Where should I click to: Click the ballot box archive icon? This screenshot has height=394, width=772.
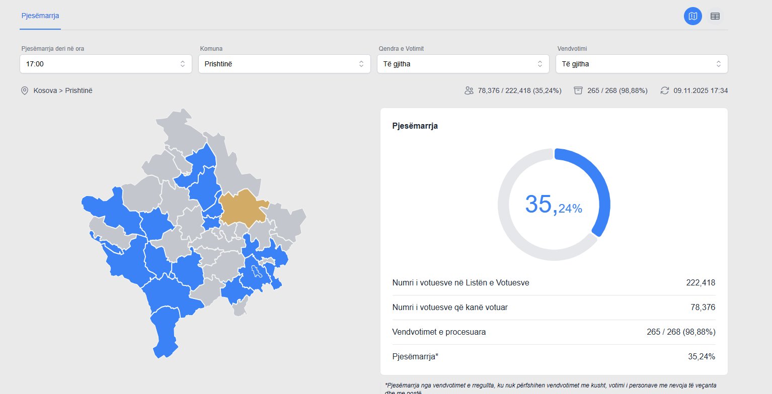coord(578,90)
